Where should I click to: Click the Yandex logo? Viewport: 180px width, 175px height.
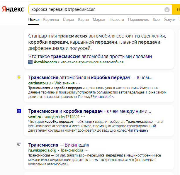[13, 9]
